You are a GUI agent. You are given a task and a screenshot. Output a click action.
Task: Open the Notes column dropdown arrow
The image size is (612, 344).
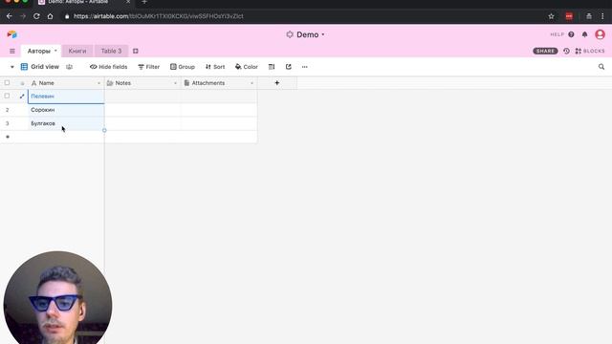[x=175, y=83]
